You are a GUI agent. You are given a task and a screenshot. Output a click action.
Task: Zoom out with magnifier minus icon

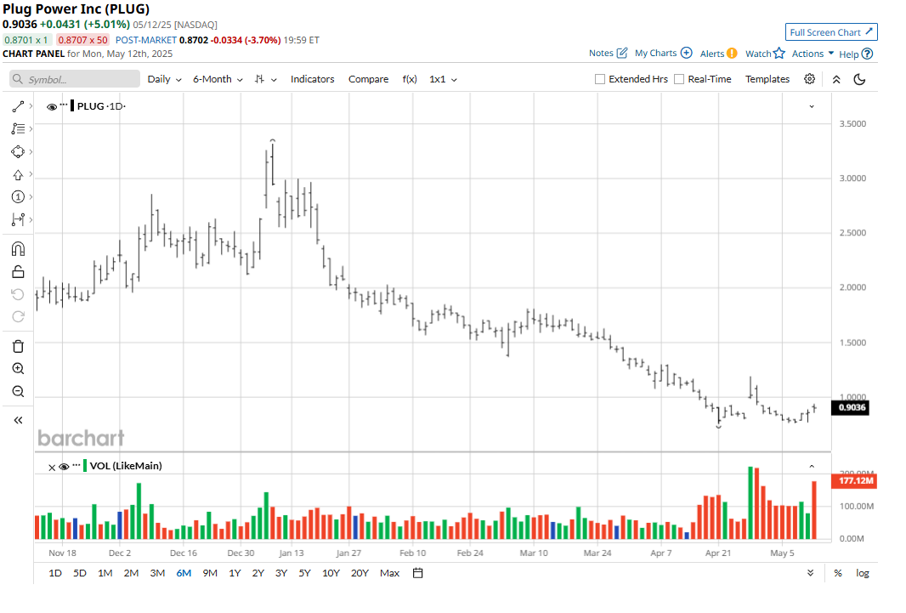point(18,392)
